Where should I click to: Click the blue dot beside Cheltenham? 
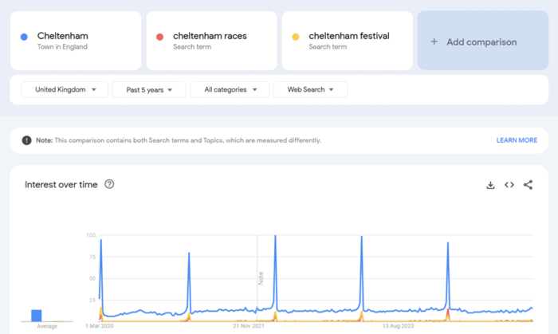point(25,37)
